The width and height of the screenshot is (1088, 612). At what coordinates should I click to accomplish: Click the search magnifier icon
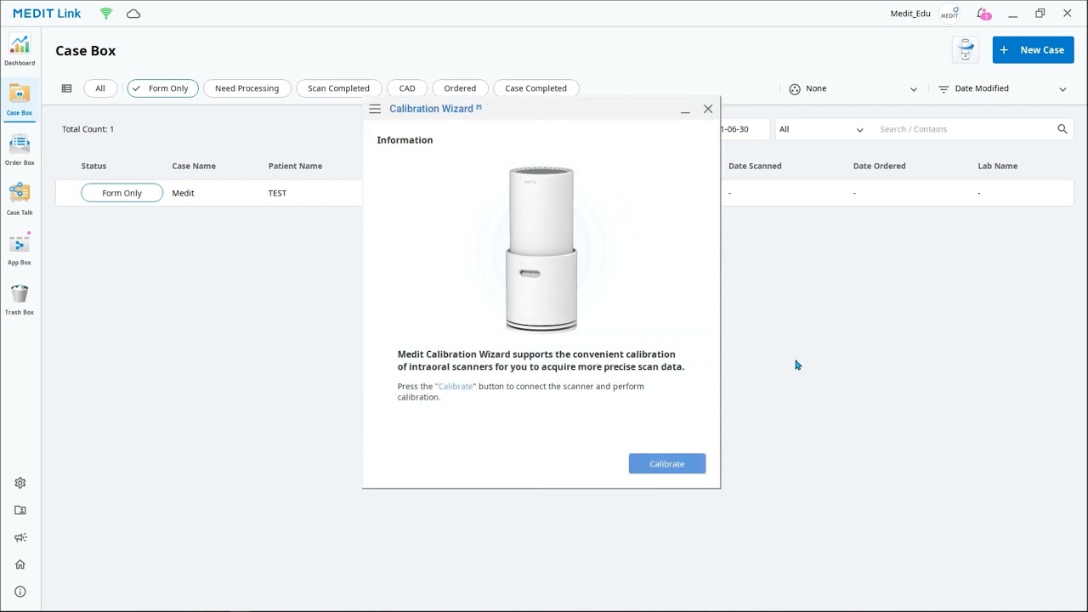click(1062, 129)
